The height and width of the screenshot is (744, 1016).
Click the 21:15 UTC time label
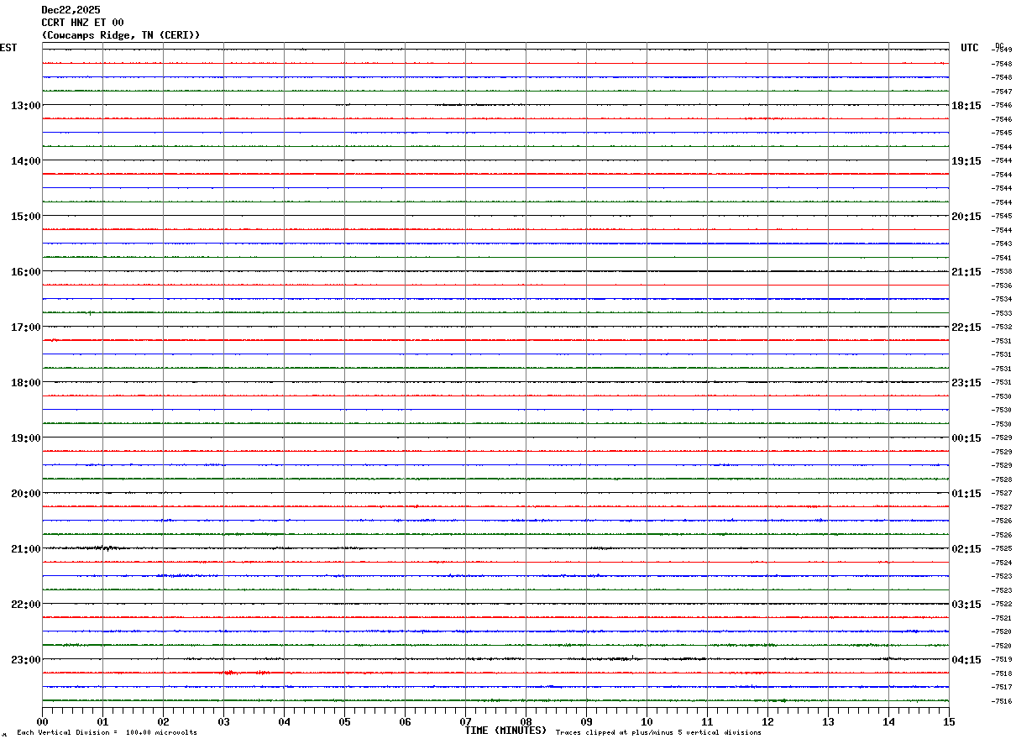click(966, 272)
